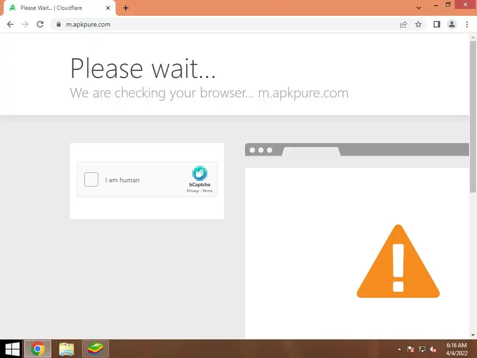Viewport: 477px width, 358px height.
Task: Click the muted volume tray icon
Action: pyautogui.click(x=433, y=349)
